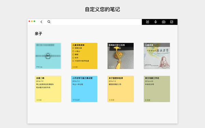Screen dimensions: 205x128
Task: Check the 小背心 checkbox
Action: click(73, 51)
